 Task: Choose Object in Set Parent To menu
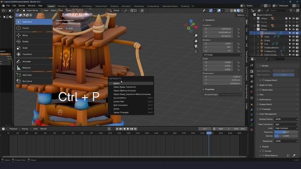point(131,84)
